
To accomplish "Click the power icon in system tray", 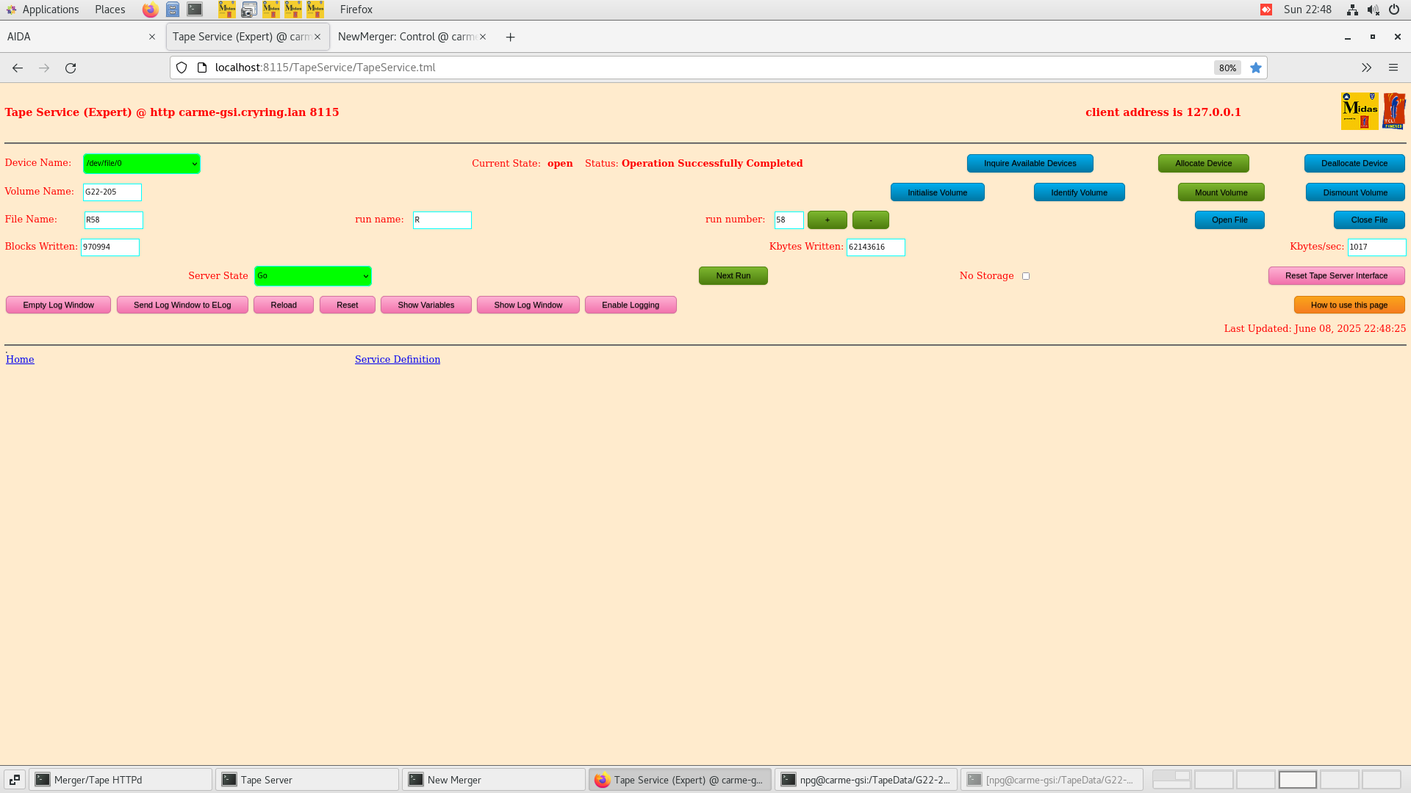I will click(x=1393, y=10).
